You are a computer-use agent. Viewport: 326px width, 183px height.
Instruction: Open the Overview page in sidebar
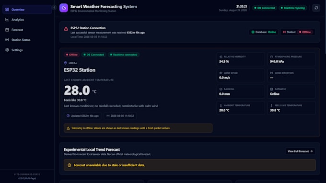coord(27,10)
